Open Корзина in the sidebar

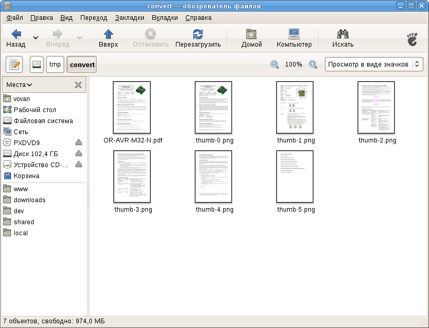coord(26,176)
